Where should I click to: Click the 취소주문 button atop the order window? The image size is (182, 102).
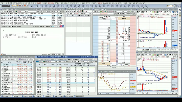[x=124, y=18]
